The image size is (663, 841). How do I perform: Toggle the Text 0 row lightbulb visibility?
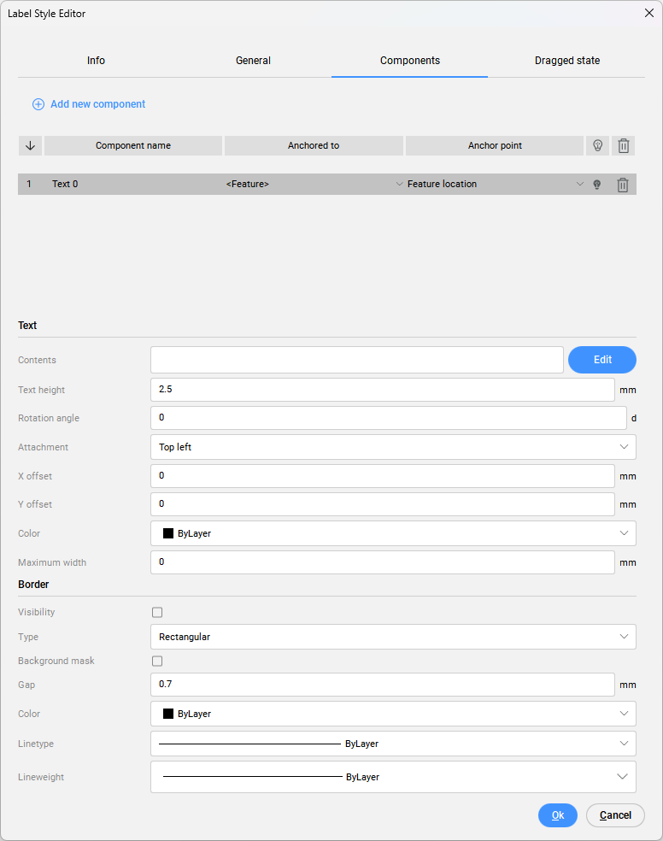[597, 185]
